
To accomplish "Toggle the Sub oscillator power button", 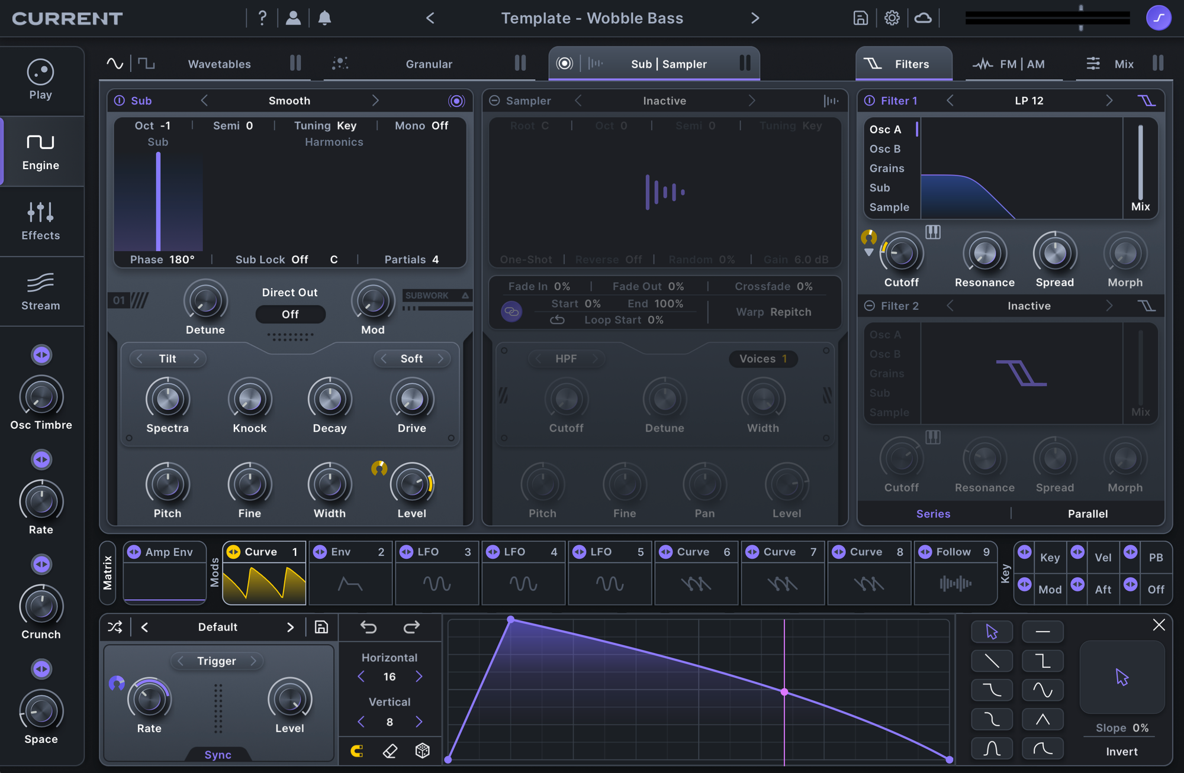I will 120,101.
